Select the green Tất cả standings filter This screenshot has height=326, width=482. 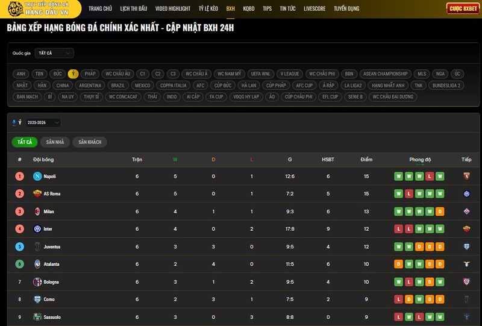pos(25,142)
